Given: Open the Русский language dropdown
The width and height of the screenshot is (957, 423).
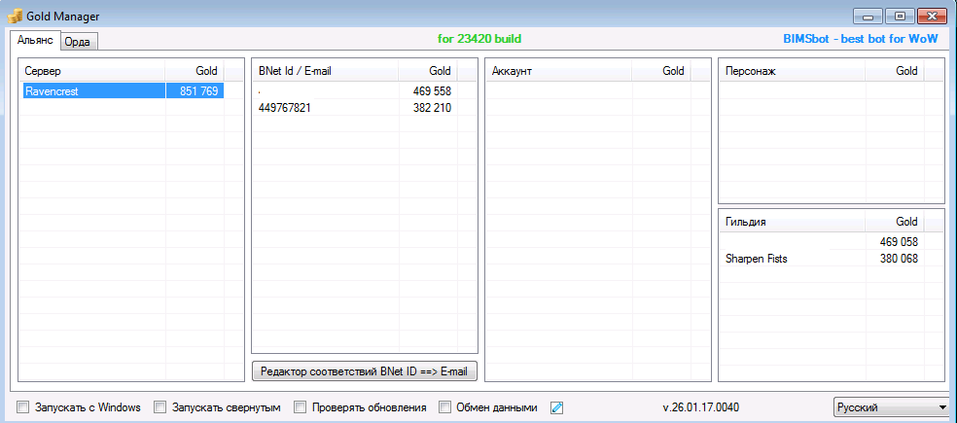Looking at the screenshot, I should (x=891, y=406).
